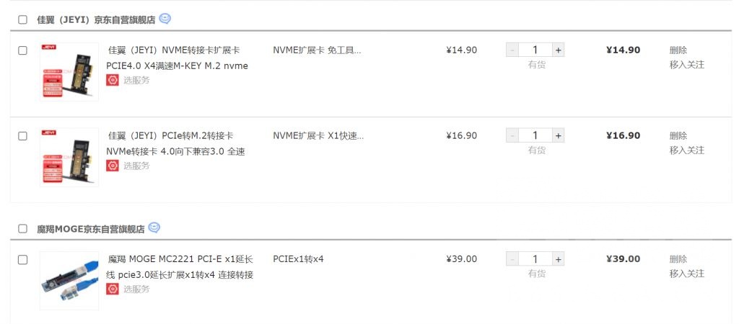Decrease quantity of ¥16.90 PCIe adapter
Viewport: 739px width, 324px height.
512,135
